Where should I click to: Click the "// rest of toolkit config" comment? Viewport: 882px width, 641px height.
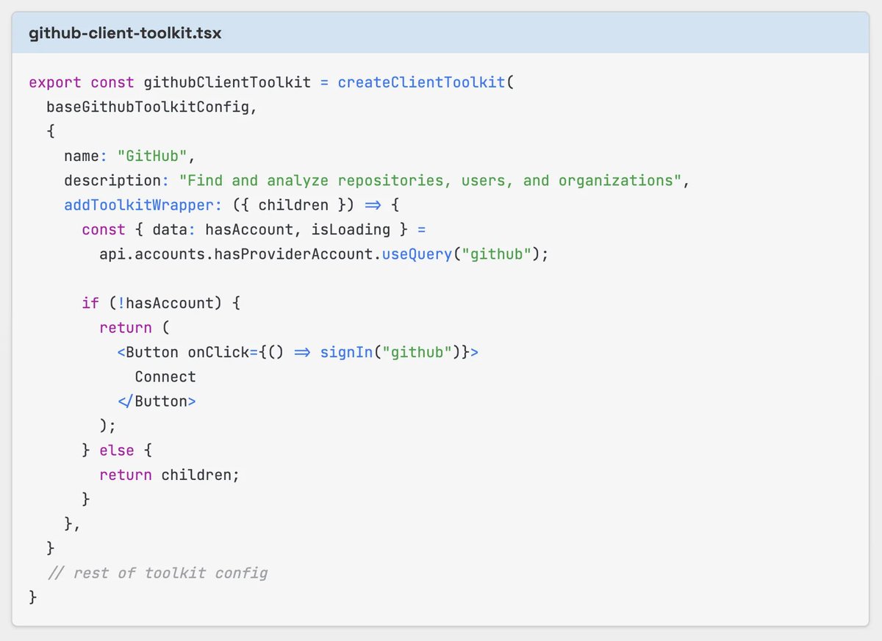(157, 573)
